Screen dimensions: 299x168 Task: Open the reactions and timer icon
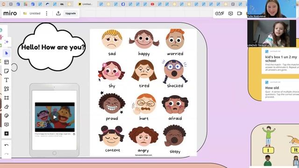(220, 14)
